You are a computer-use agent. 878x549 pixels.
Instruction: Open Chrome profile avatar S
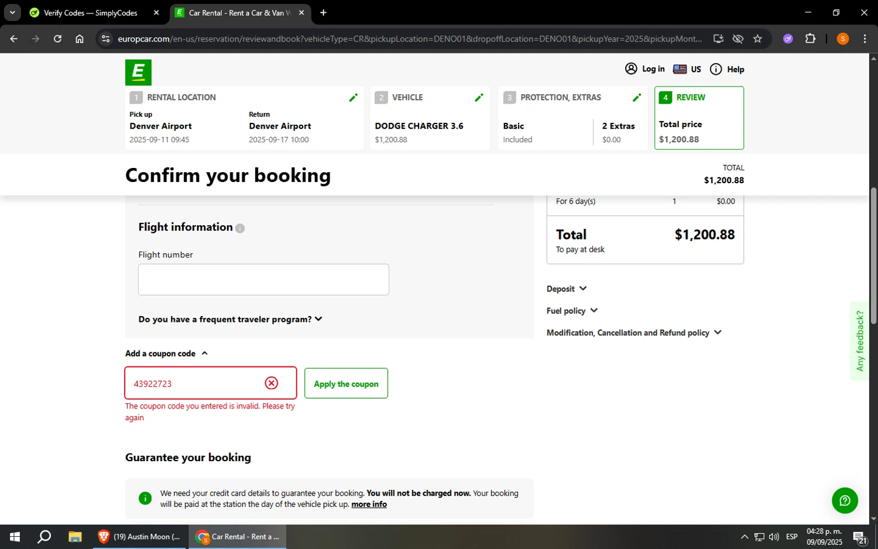point(843,39)
